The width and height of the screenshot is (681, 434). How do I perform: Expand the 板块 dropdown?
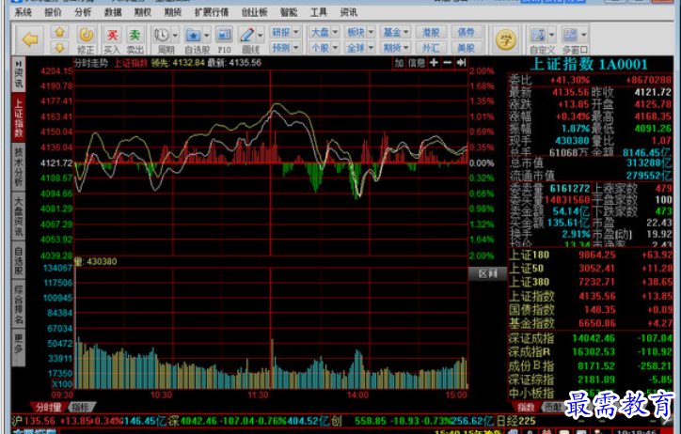click(371, 32)
